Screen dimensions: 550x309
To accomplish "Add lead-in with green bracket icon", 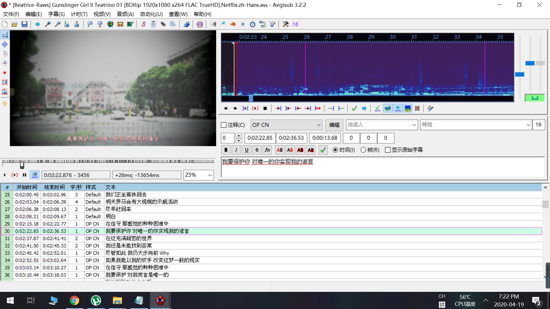I will (x=331, y=108).
